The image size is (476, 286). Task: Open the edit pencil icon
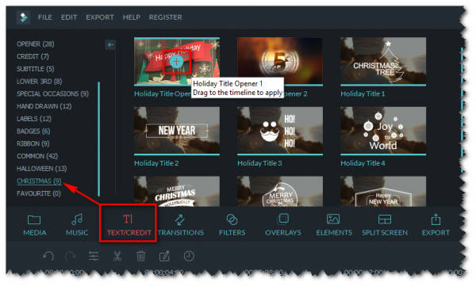(164, 256)
